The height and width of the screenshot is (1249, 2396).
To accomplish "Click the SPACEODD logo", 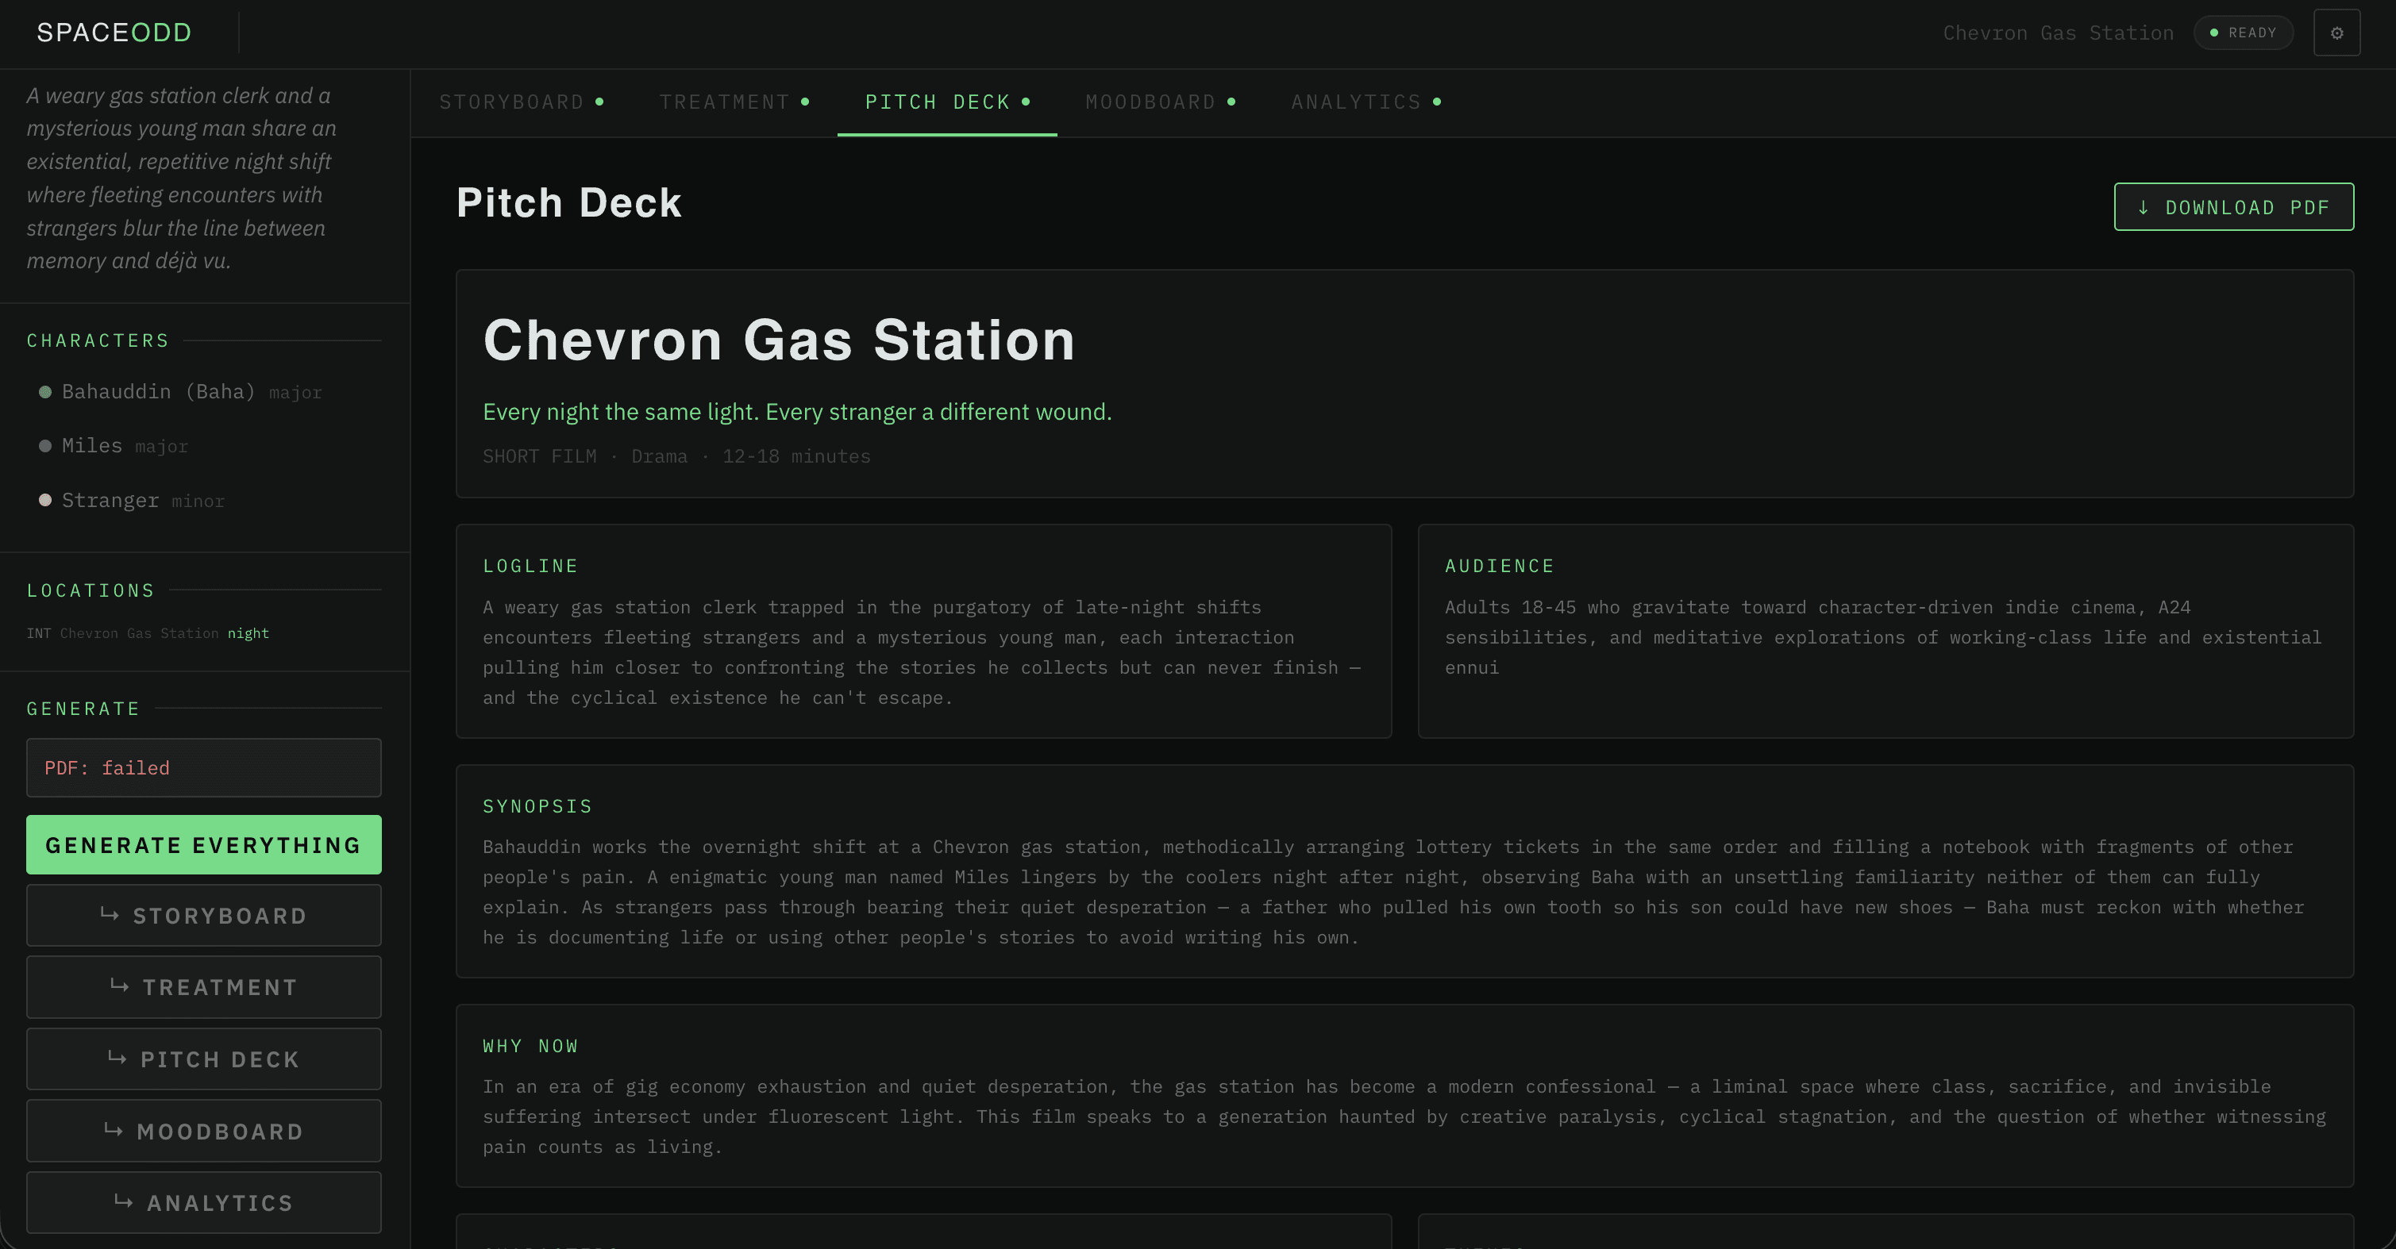I will tap(114, 33).
